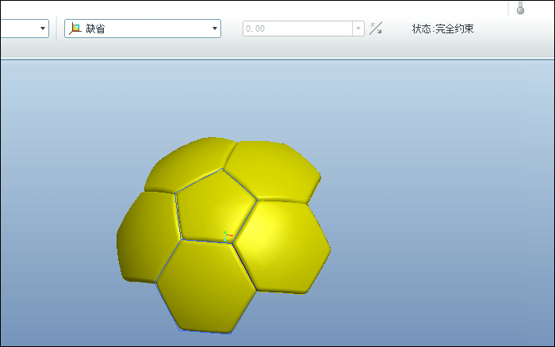Viewport: 555px width, 347px height.
Task: Click the 0.00 offset value field
Action: click(297, 29)
